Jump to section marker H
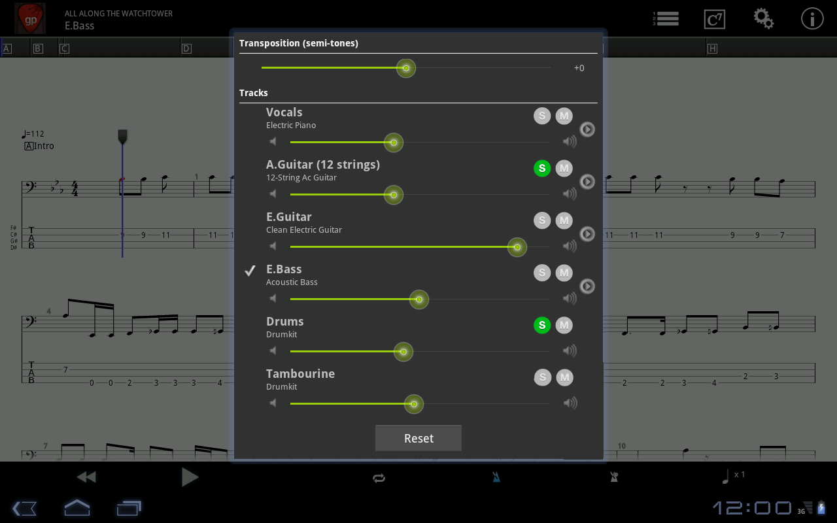The width and height of the screenshot is (837, 523). pos(712,48)
